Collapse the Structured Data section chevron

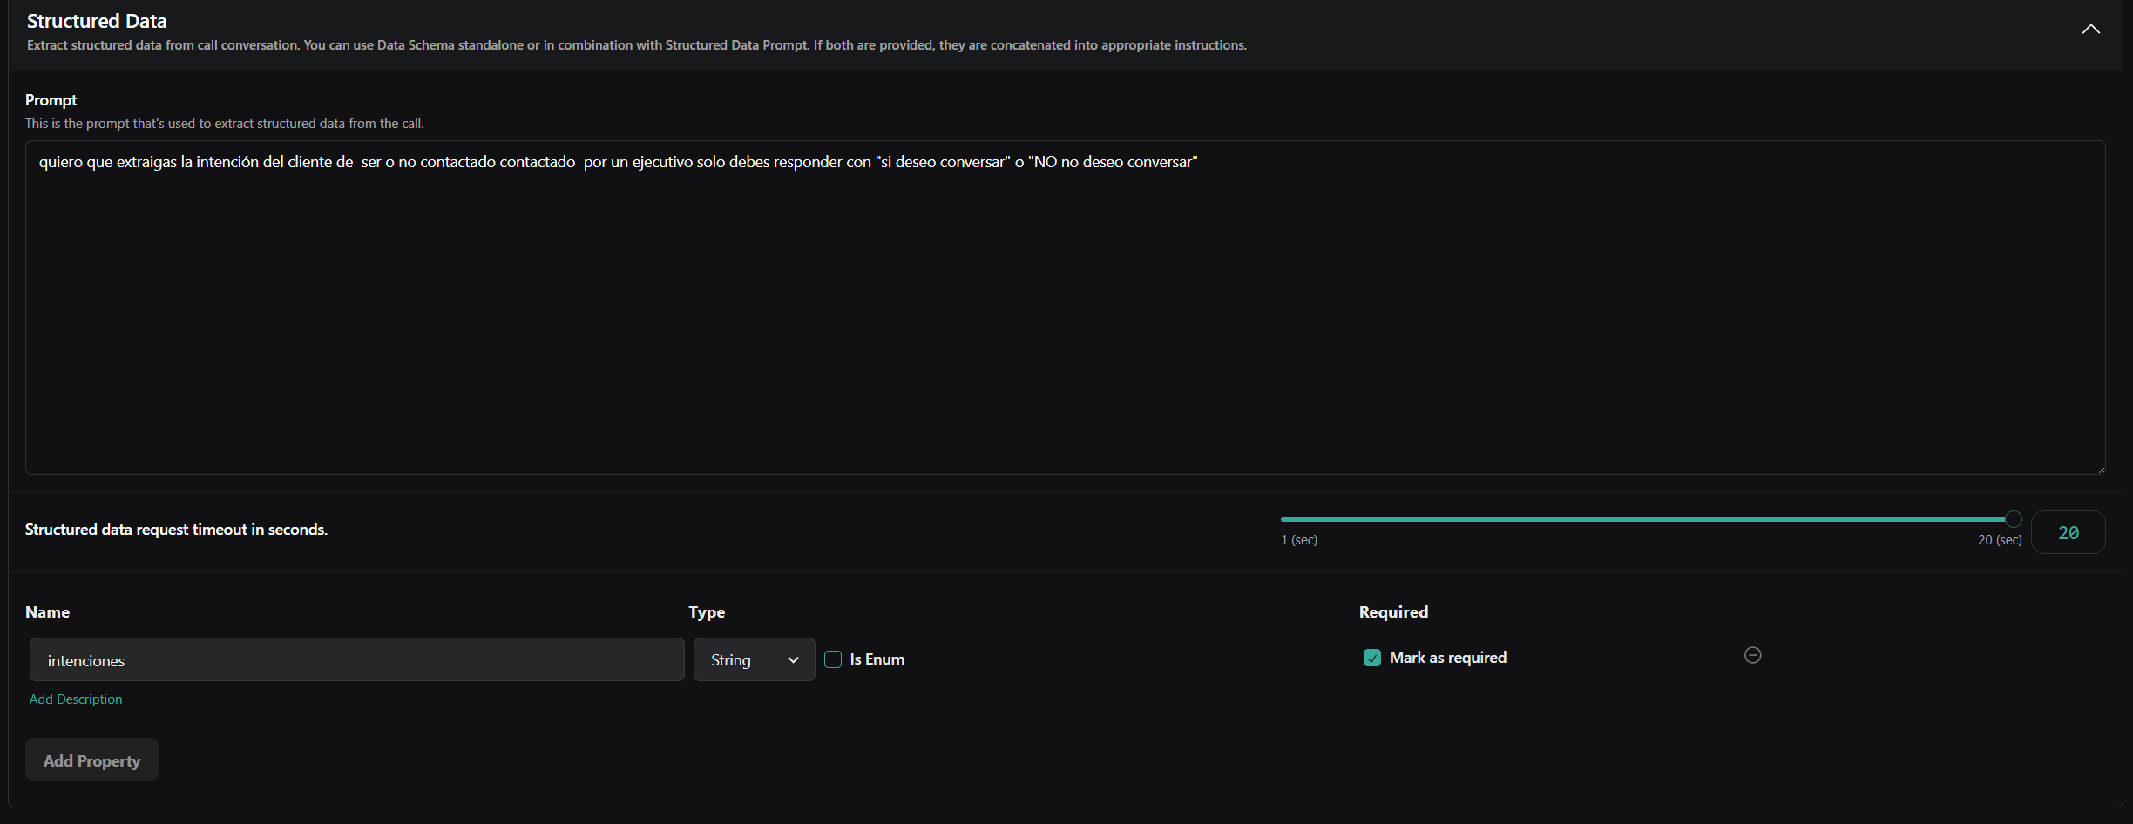pyautogui.click(x=2090, y=30)
